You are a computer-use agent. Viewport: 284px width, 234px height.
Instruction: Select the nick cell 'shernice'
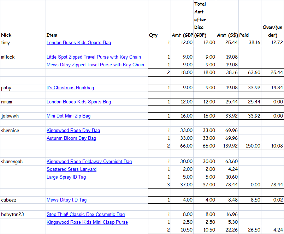[23, 131]
